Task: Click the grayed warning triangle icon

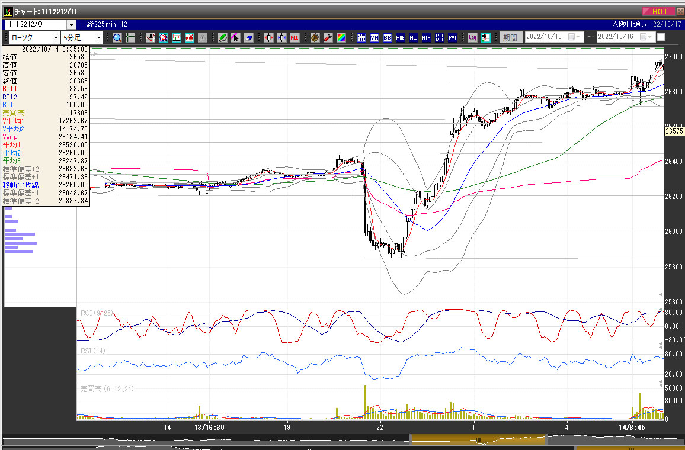Action: tap(203, 38)
